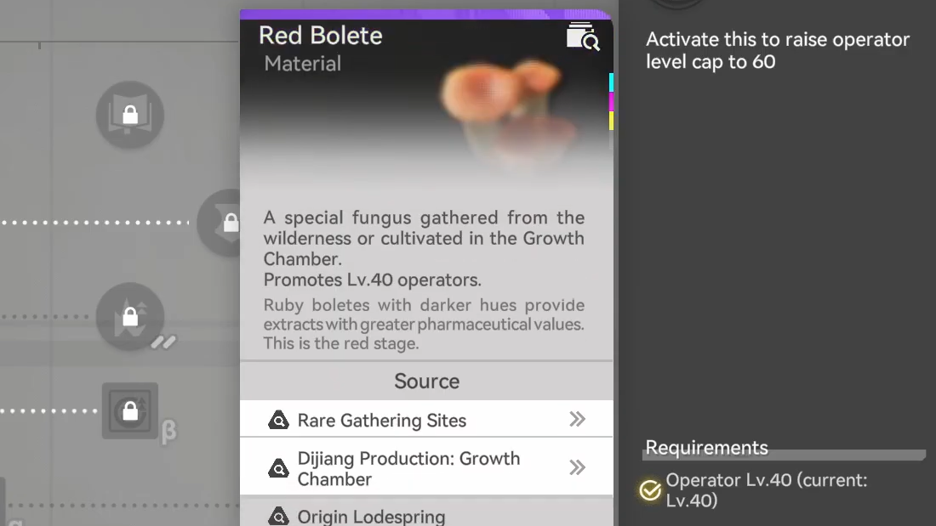
Task: Click the Operator Lv.40 requirement checkmark
Action: point(650,490)
